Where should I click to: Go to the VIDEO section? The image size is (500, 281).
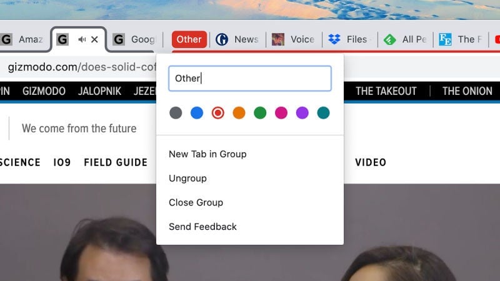point(371,162)
